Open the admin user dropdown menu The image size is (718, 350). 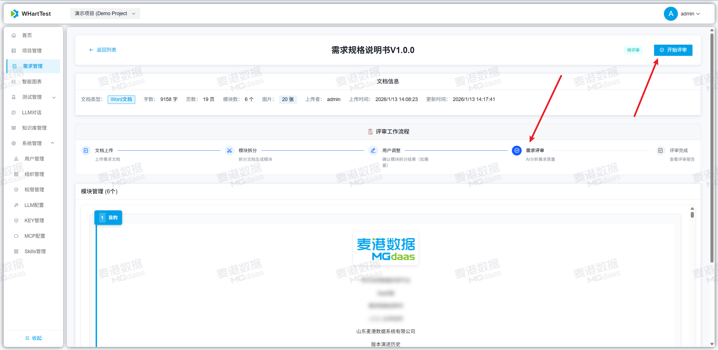[690, 14]
